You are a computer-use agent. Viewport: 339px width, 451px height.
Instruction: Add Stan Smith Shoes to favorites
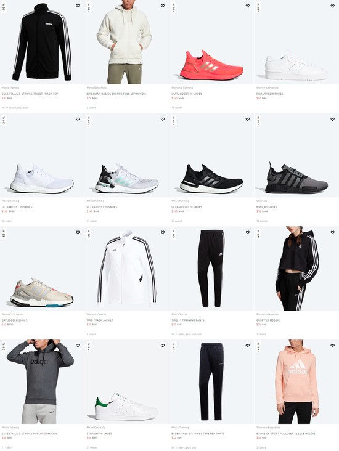click(163, 346)
